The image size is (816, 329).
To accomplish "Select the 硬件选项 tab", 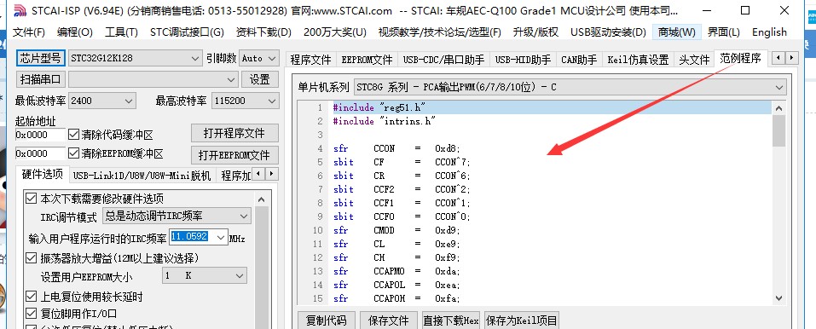I will point(43,175).
